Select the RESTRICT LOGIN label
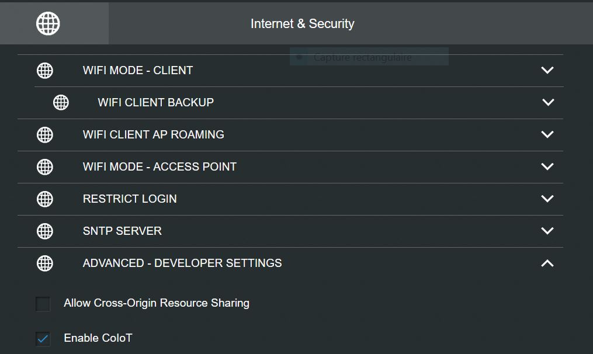Screen dimensions: 593x354 click(130, 199)
